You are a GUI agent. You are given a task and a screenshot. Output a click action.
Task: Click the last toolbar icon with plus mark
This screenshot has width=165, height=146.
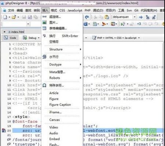[x=154, y=17]
